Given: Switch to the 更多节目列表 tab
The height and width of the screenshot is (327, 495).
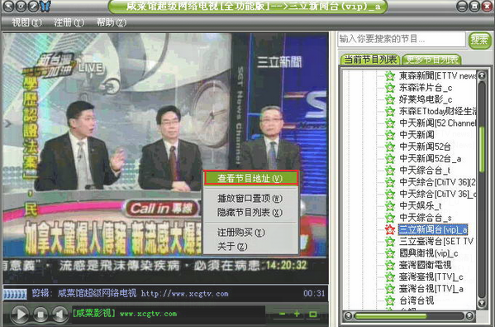Looking at the screenshot, I should (x=431, y=59).
